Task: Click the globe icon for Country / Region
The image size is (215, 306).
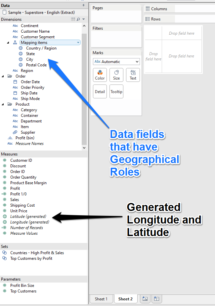Action: tap(21, 48)
